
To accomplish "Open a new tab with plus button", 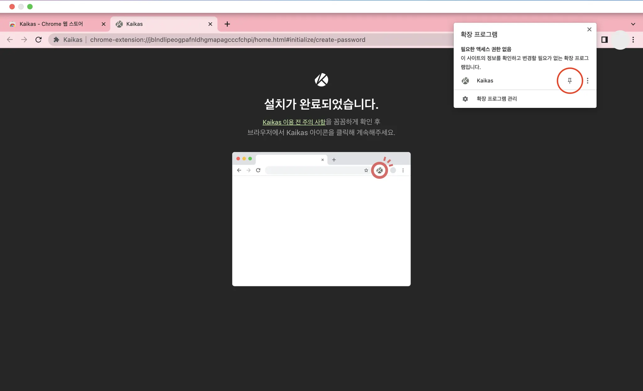I will [227, 24].
